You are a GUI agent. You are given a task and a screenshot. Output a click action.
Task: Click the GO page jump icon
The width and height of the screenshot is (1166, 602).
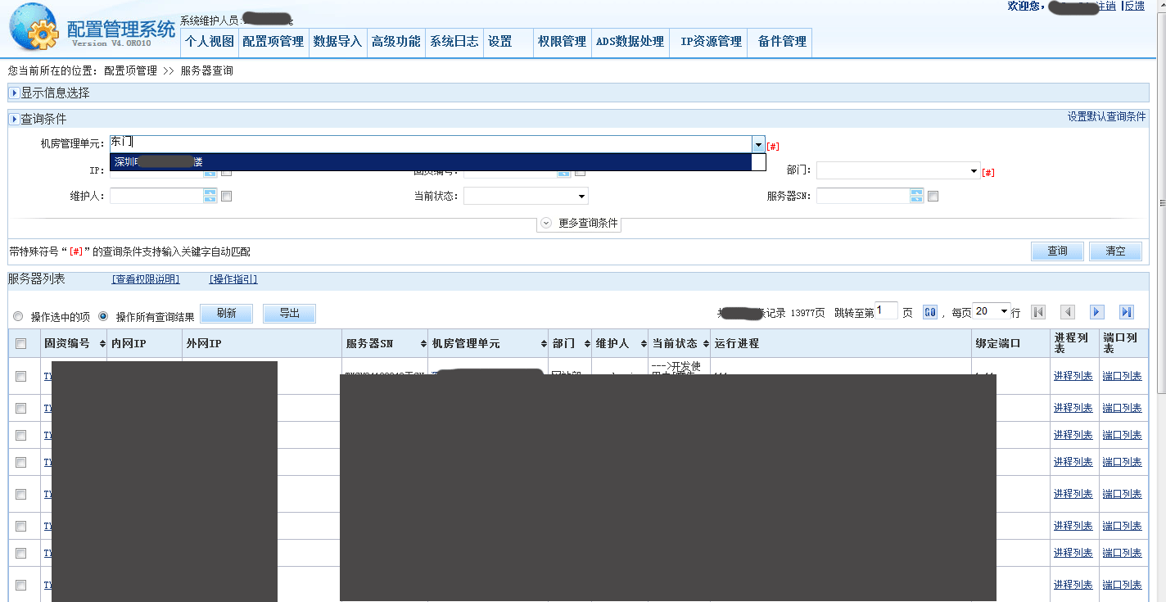(x=930, y=312)
